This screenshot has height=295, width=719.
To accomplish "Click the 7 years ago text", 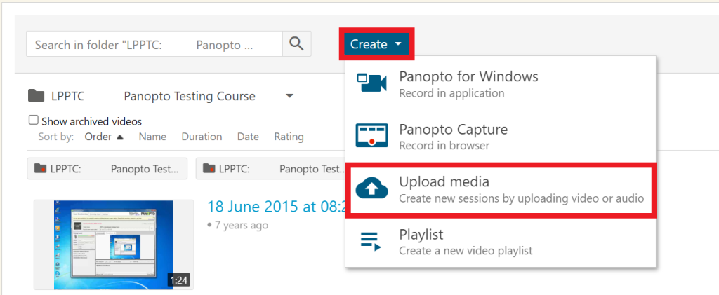I will click(x=242, y=225).
